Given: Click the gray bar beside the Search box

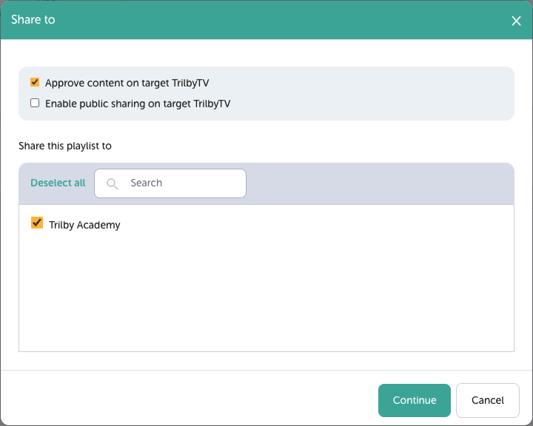Looking at the screenshot, I should [378, 183].
